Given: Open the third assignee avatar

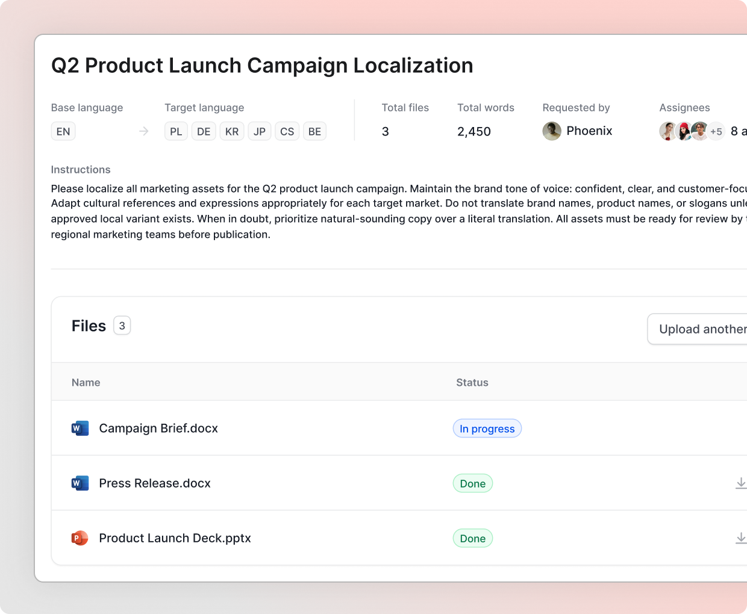Looking at the screenshot, I should (x=699, y=131).
